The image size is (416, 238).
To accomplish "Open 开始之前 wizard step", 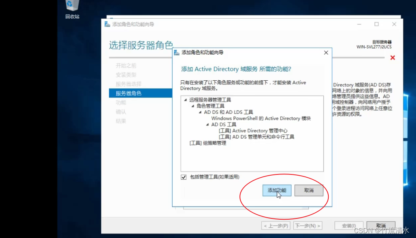I will click(x=126, y=66).
